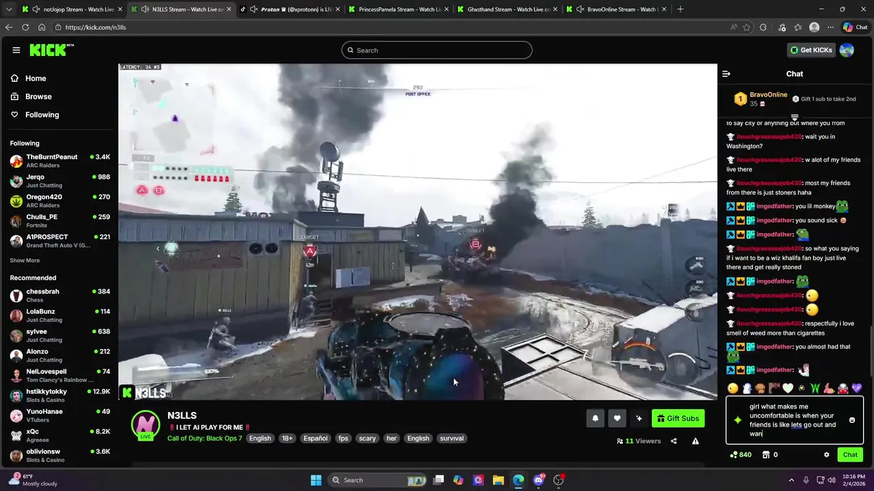
Task: Click the Español stream tag
Action: tap(315, 438)
